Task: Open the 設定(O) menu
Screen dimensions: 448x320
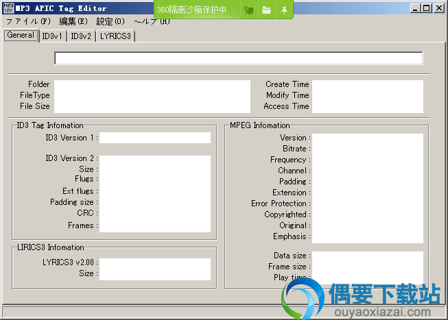Action: click(x=110, y=21)
